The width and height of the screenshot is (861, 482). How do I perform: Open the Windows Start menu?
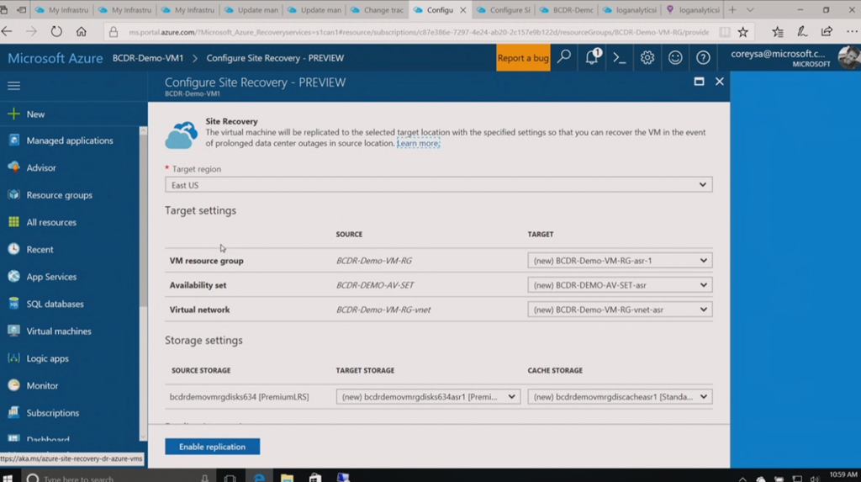click(8, 478)
